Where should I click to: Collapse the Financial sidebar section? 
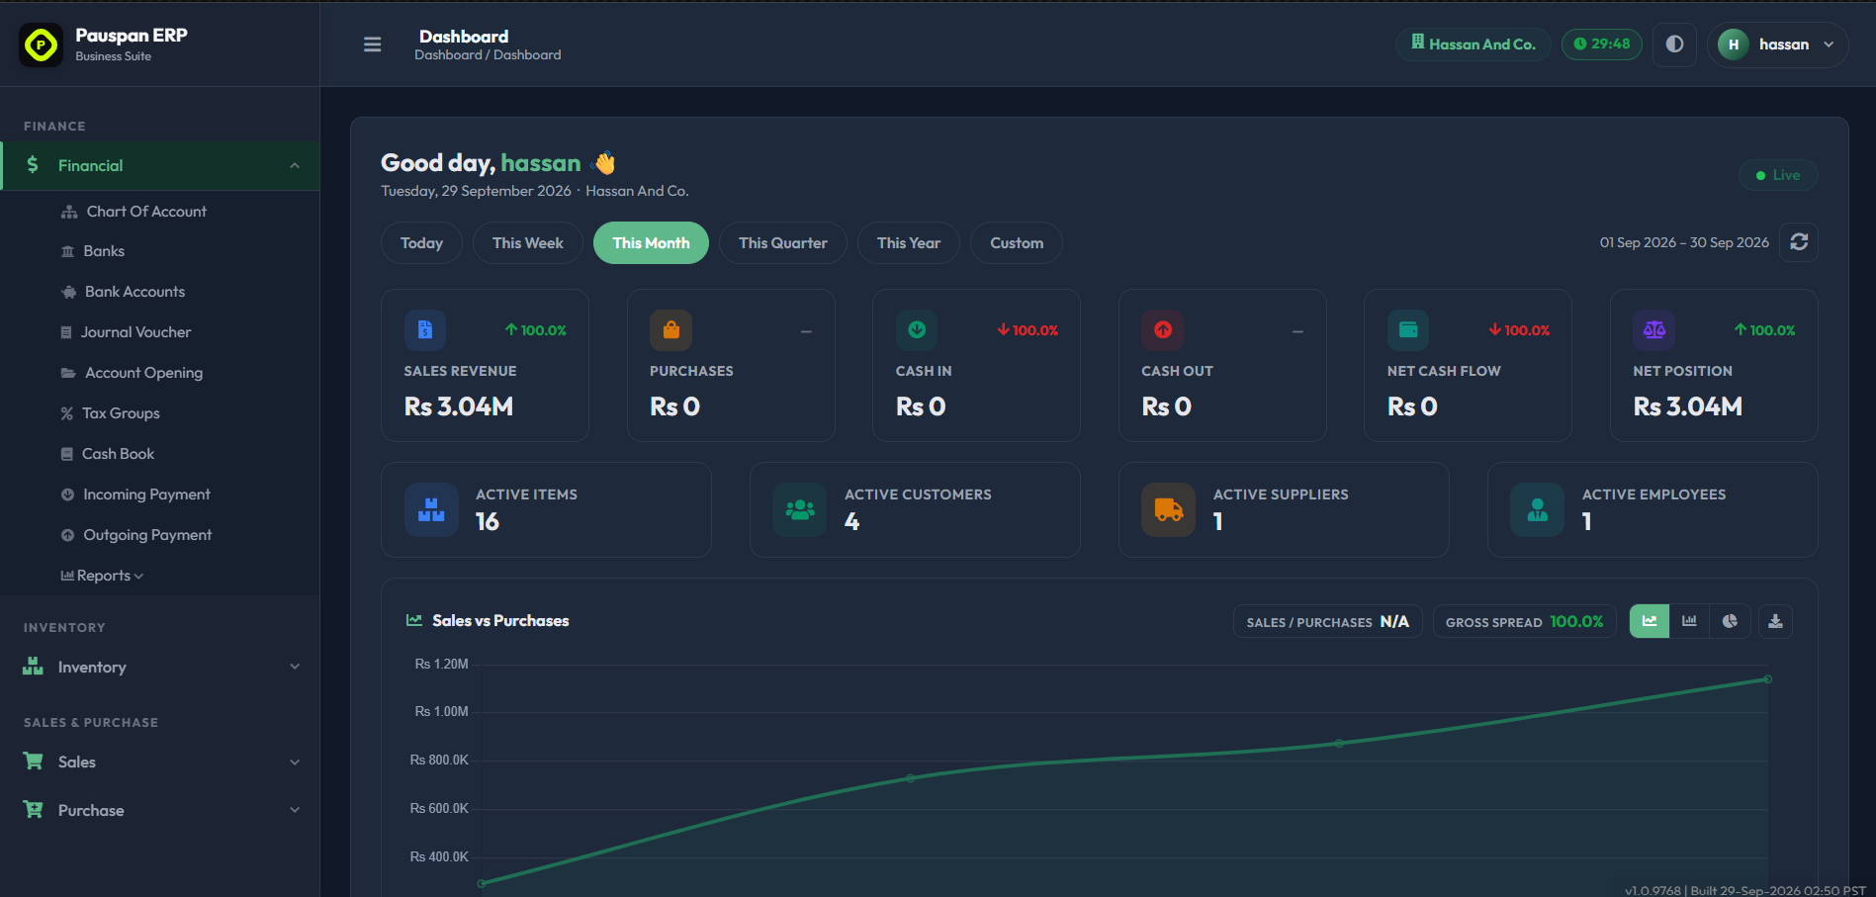160,165
